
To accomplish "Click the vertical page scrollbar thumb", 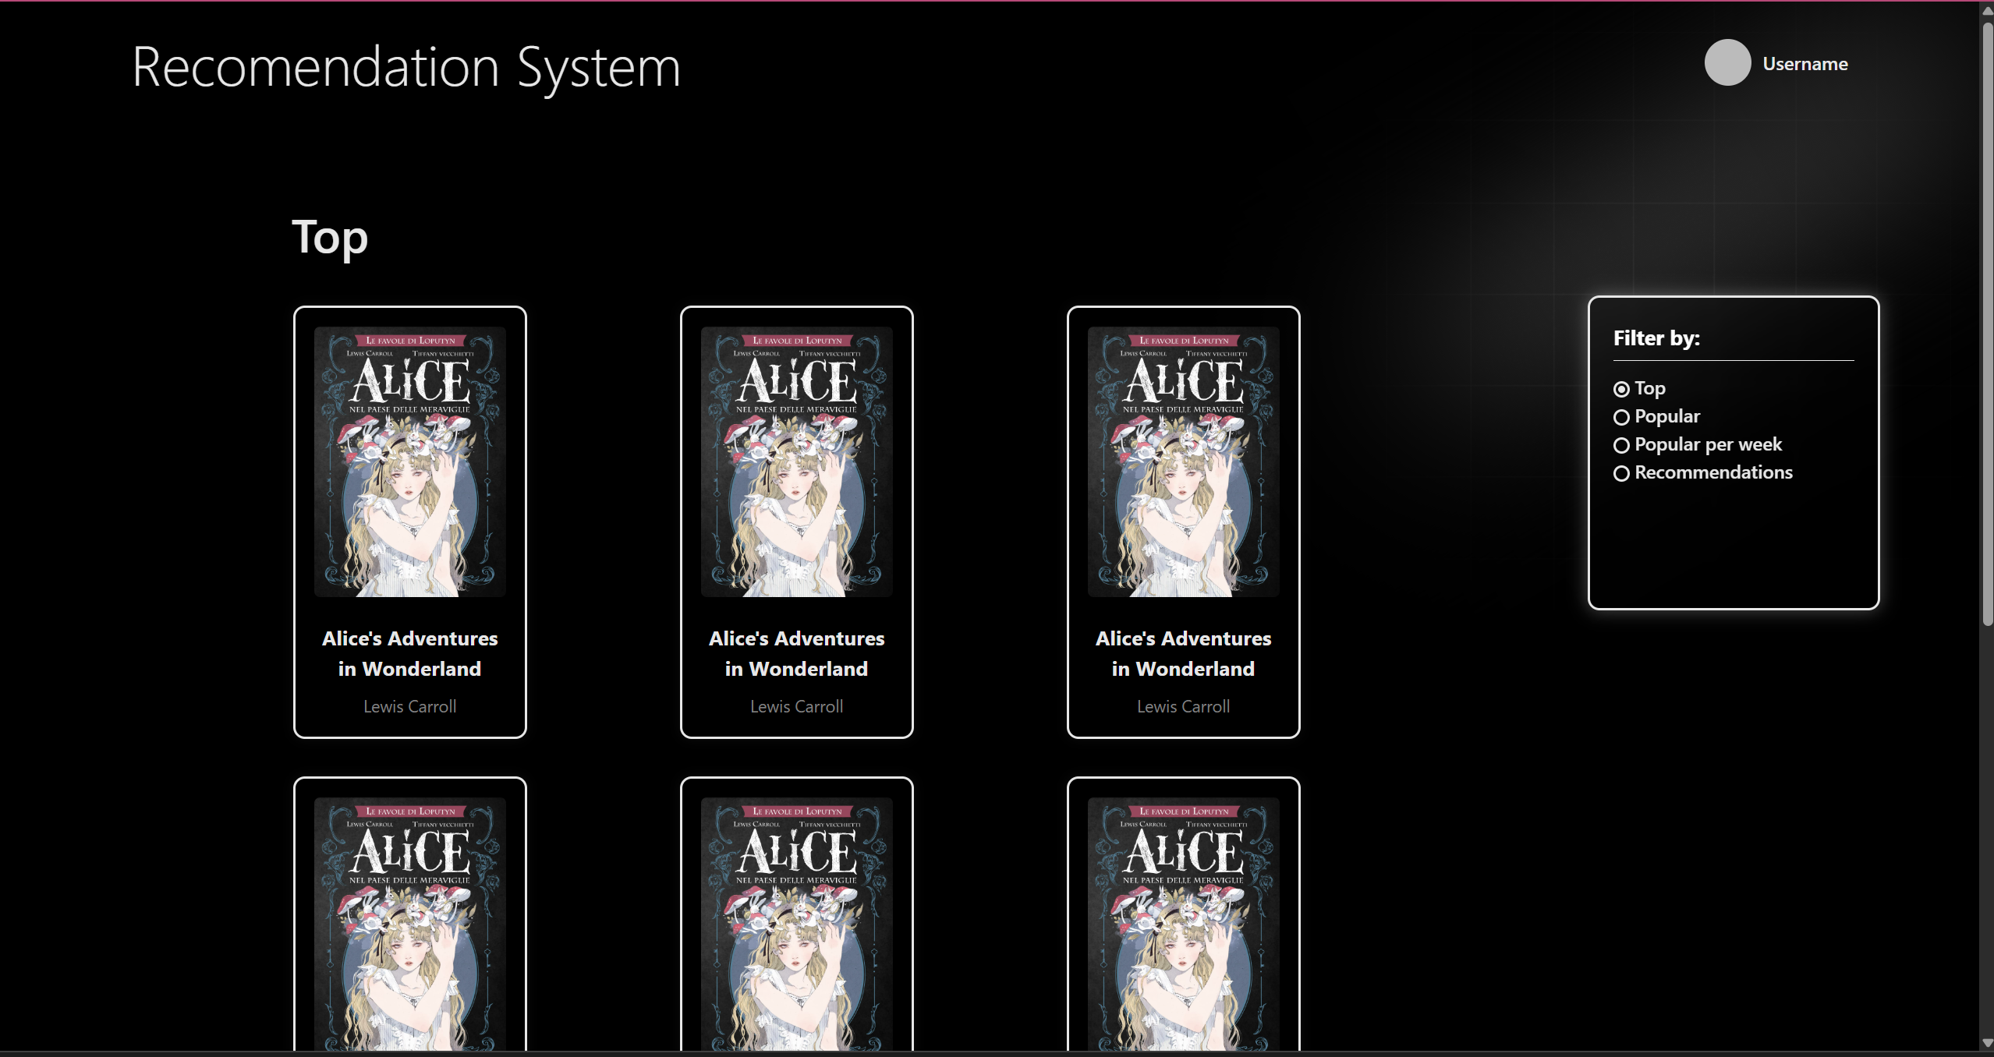I will tap(1987, 323).
